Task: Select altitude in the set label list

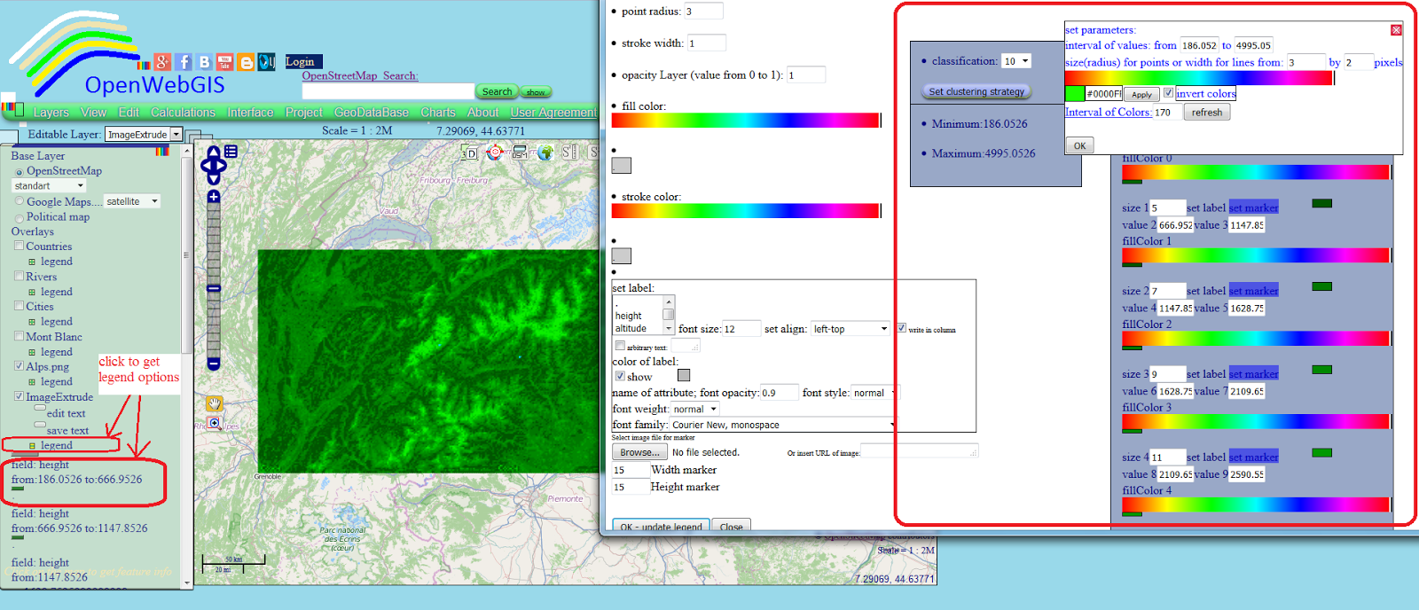Action: click(x=631, y=329)
